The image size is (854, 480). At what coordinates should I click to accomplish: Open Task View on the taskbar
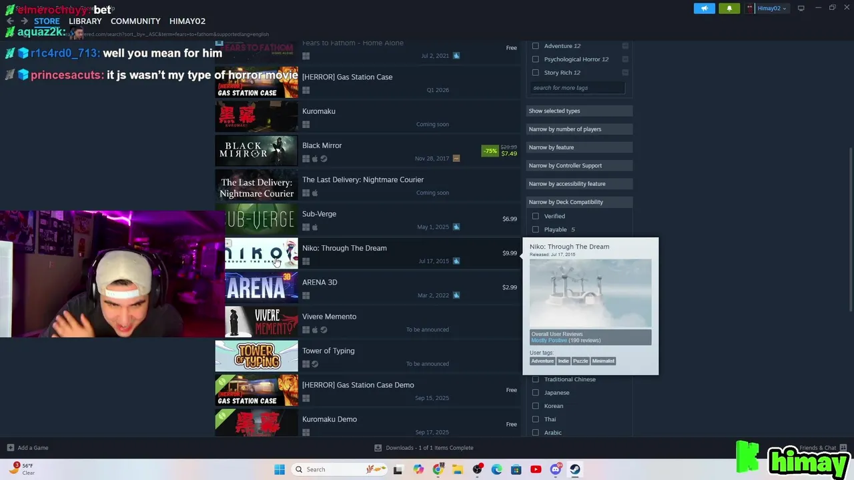click(x=398, y=469)
